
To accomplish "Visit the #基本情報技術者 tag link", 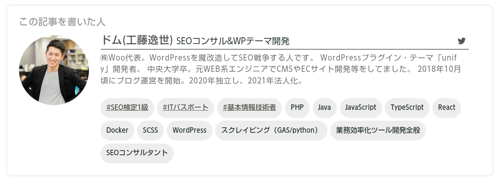I will [x=249, y=107].
